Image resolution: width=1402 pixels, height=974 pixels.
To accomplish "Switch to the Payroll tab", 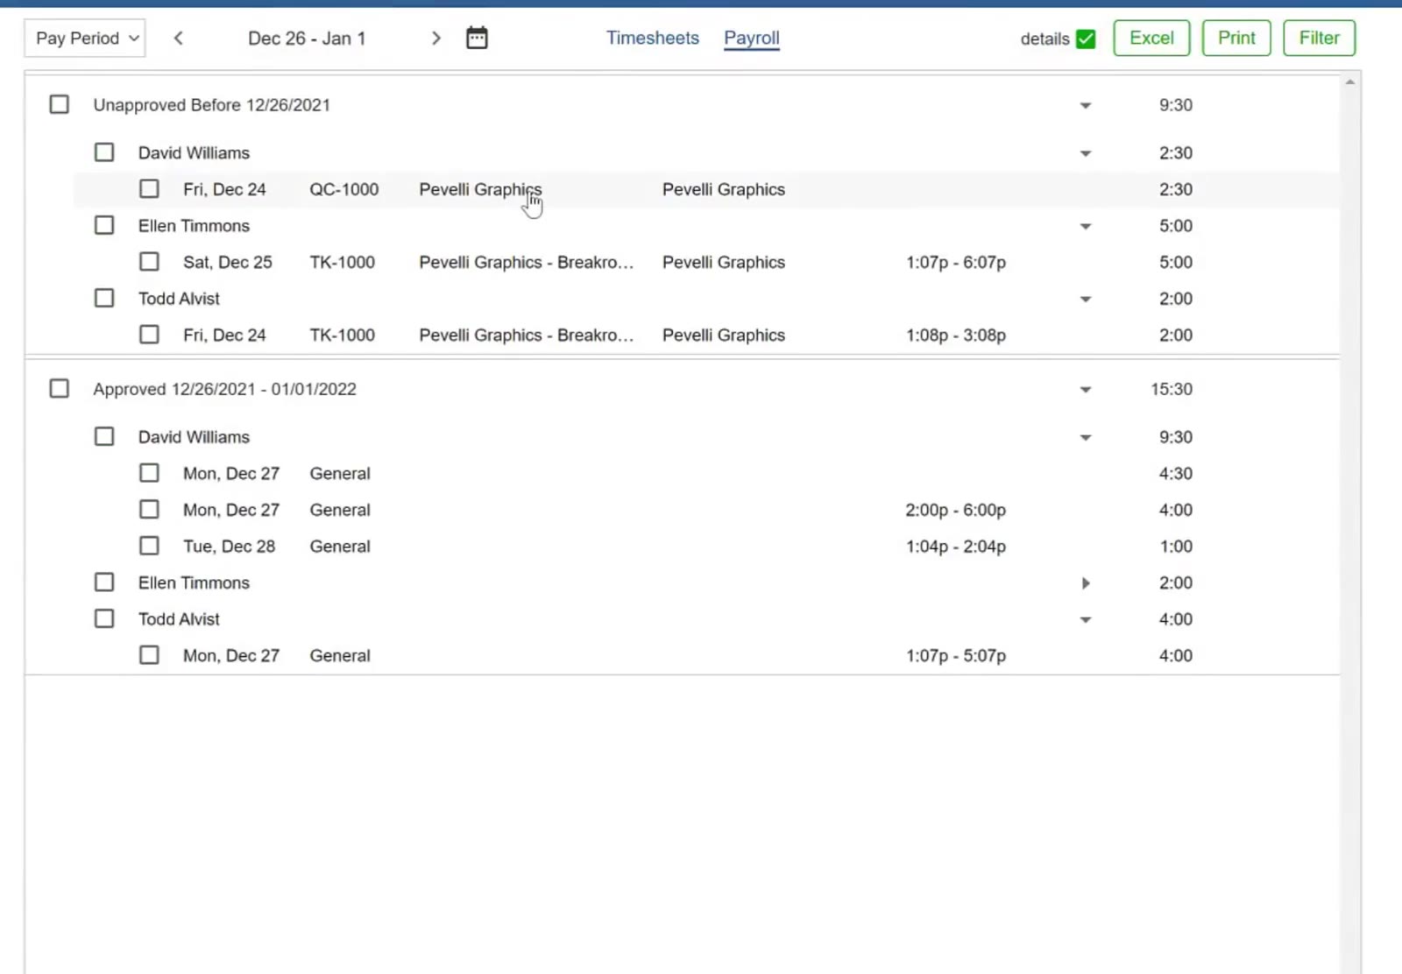I will [752, 38].
